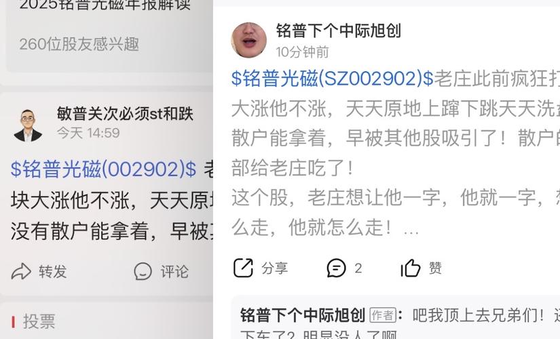
Task: Tap the 赞 like label
Action: tap(435, 268)
